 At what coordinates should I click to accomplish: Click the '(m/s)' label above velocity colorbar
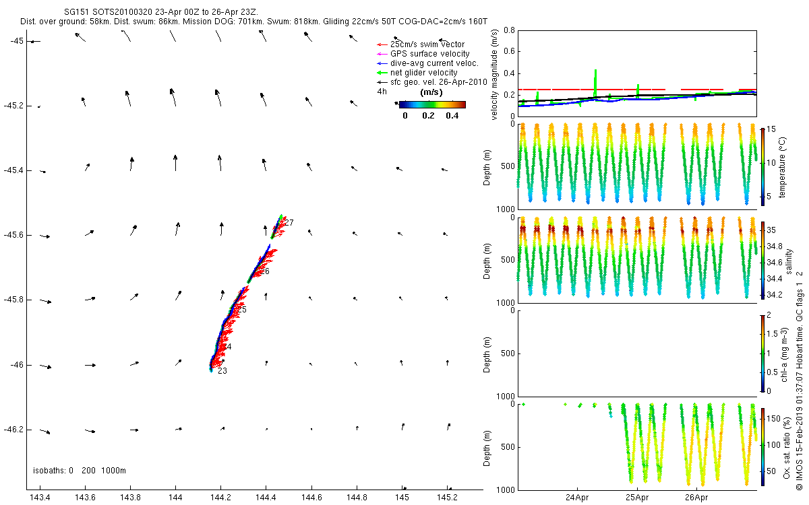click(x=431, y=92)
